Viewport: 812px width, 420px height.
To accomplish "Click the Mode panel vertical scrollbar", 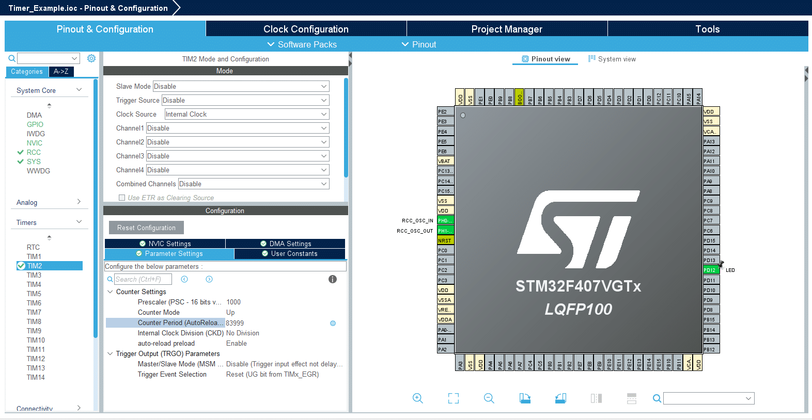I will click(346, 127).
